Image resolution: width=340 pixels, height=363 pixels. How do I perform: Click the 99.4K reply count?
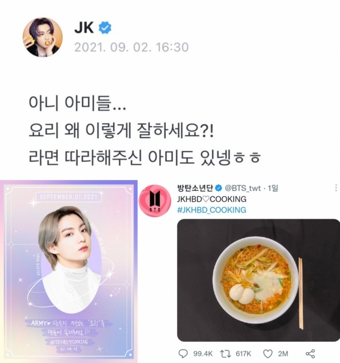203,354
